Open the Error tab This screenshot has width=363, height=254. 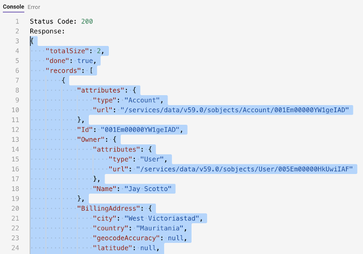point(34,7)
